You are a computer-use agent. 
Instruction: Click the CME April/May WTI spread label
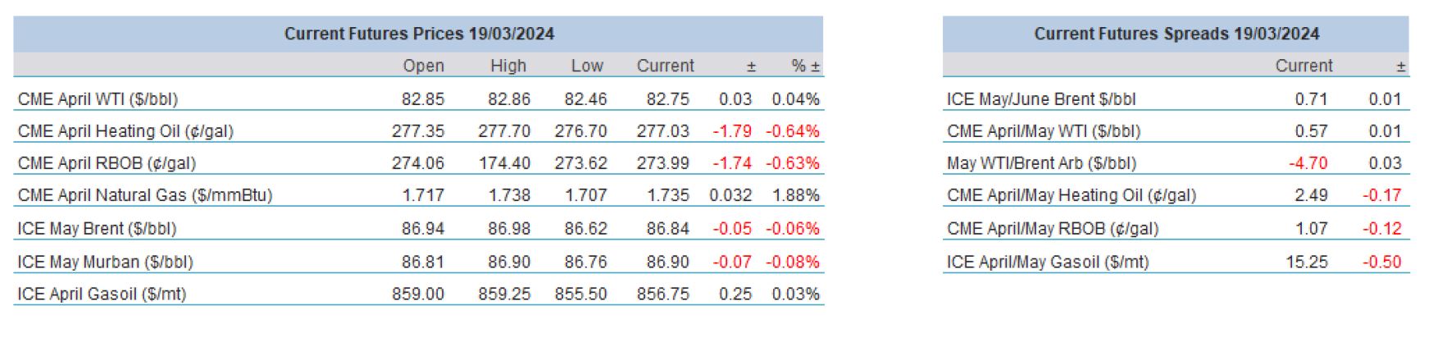(1043, 131)
